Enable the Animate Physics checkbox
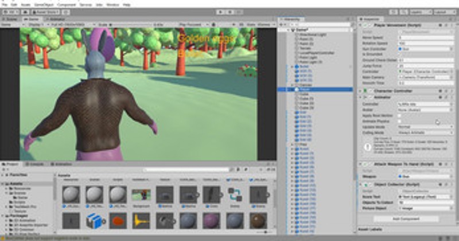This screenshot has width=459, height=241. point(400,121)
